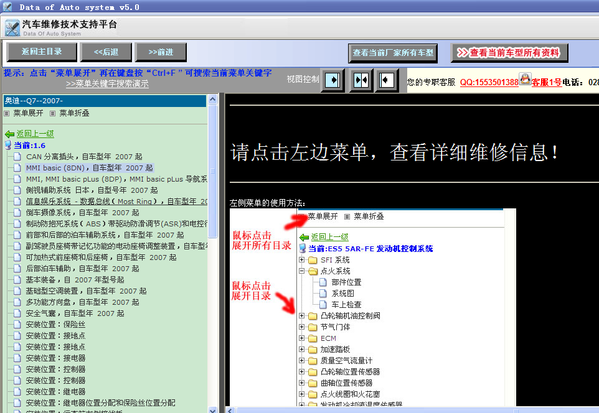
Task: Open MMI basic plus (8DP) document
Action: pyautogui.click(x=116, y=179)
